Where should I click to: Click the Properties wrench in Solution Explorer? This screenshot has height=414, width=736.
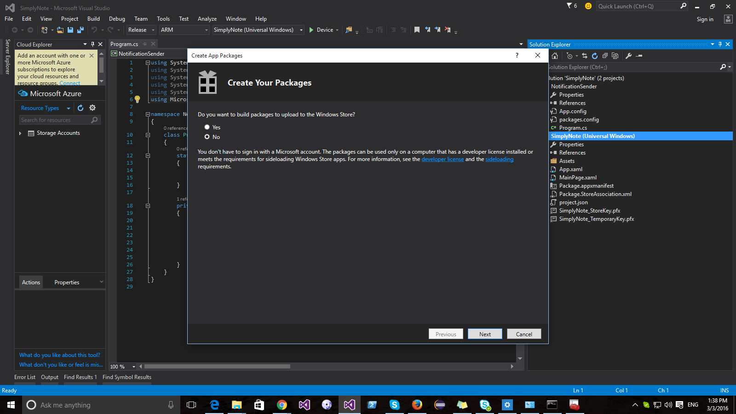coord(629,55)
